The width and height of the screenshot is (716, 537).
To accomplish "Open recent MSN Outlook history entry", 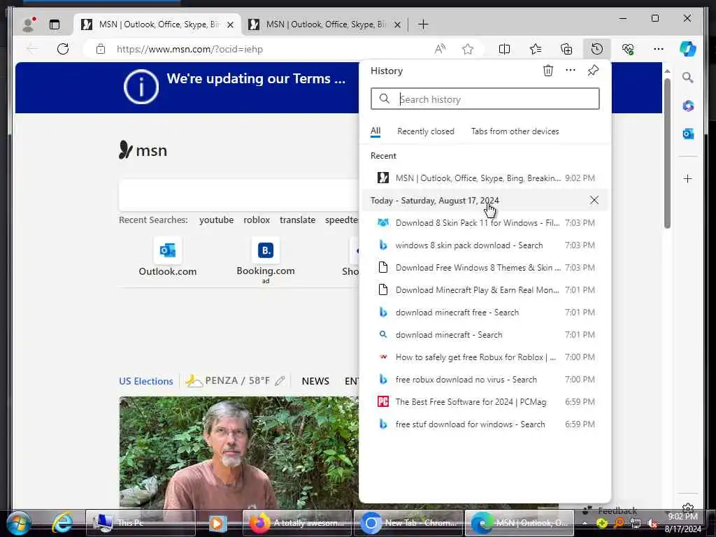I will (485, 178).
